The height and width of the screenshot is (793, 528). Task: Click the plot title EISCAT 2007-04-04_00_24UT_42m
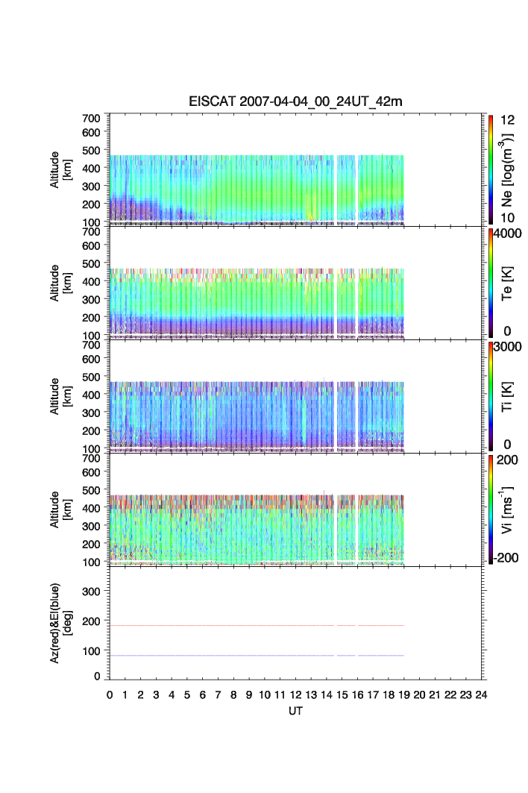click(x=295, y=101)
